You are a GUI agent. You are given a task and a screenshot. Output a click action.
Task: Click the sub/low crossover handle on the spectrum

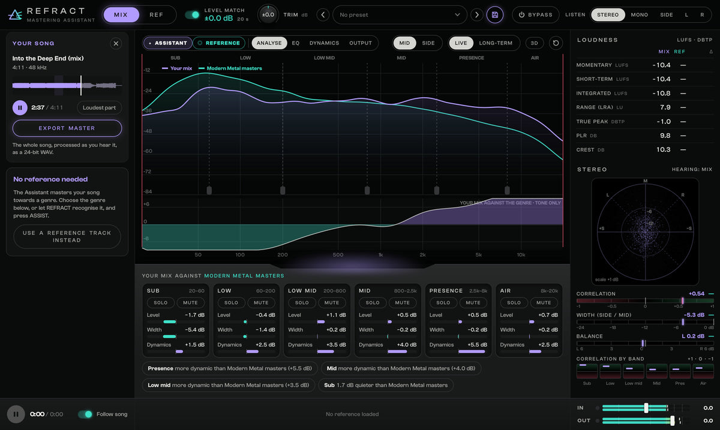209,190
